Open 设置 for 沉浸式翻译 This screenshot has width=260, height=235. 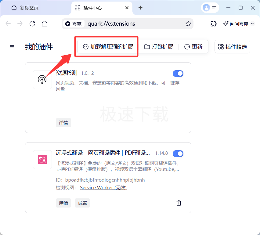click(x=82, y=203)
